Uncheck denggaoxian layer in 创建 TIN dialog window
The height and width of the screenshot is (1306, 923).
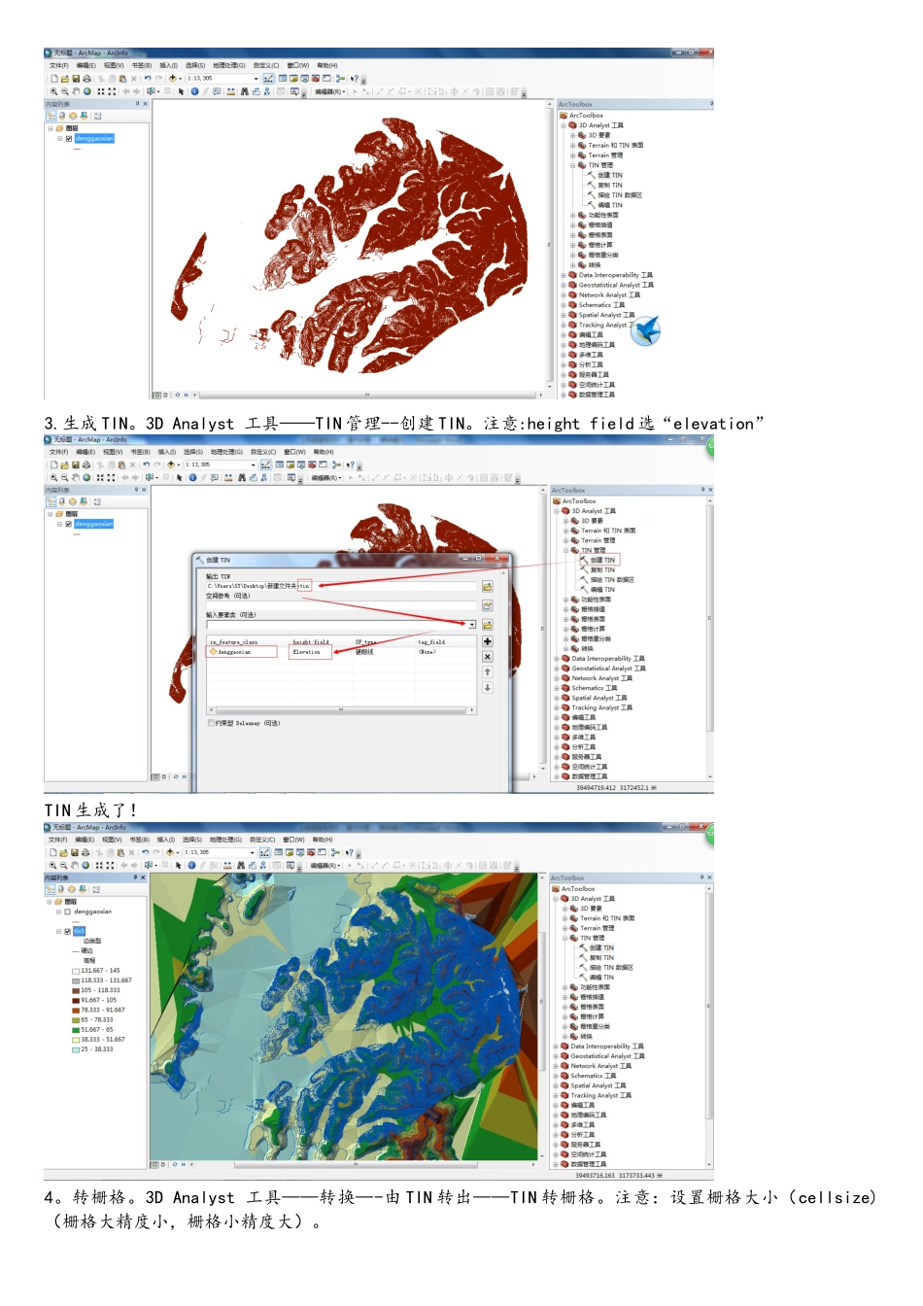(68, 524)
